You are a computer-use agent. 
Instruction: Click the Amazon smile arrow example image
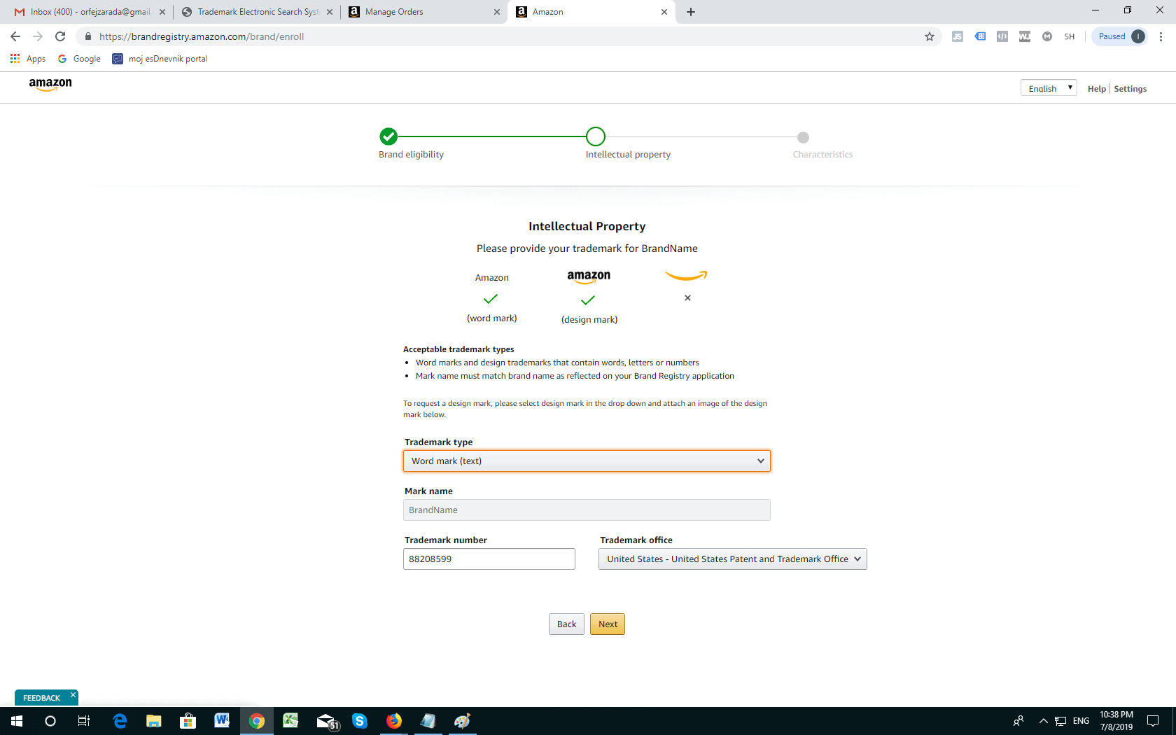pos(686,276)
